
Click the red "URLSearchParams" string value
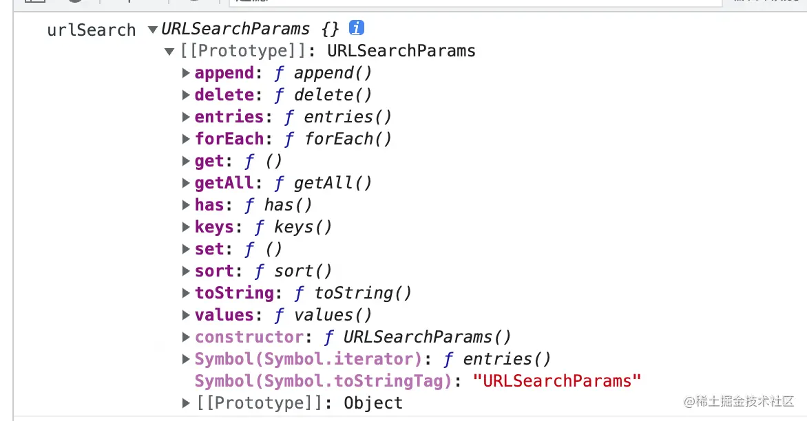point(556,381)
